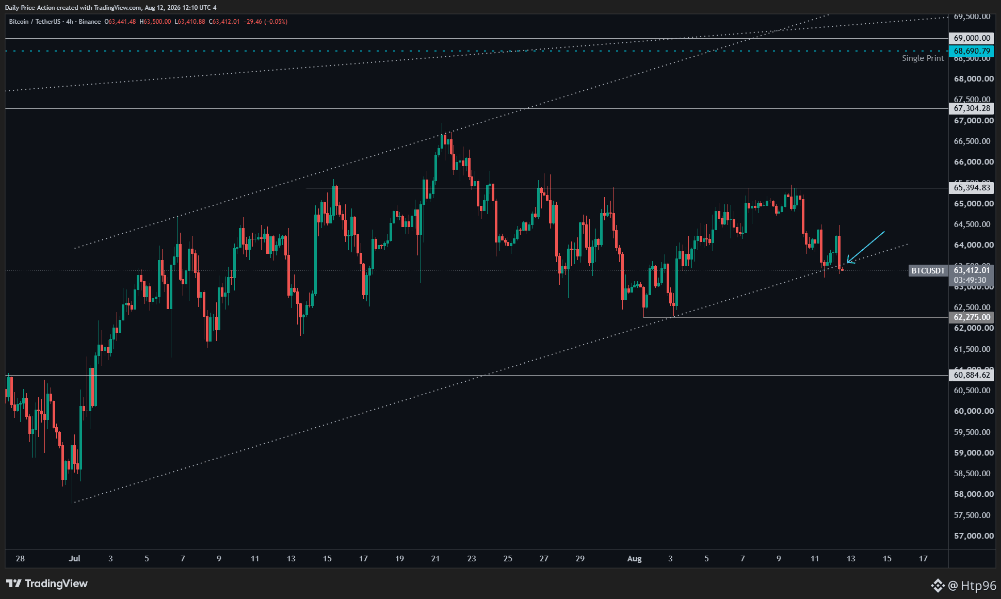This screenshot has width=1001, height=599.
Task: Click the date 25 on the time axis
Action: click(508, 559)
